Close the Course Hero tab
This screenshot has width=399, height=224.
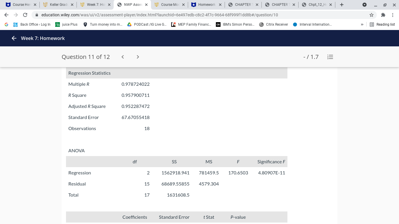35,5
